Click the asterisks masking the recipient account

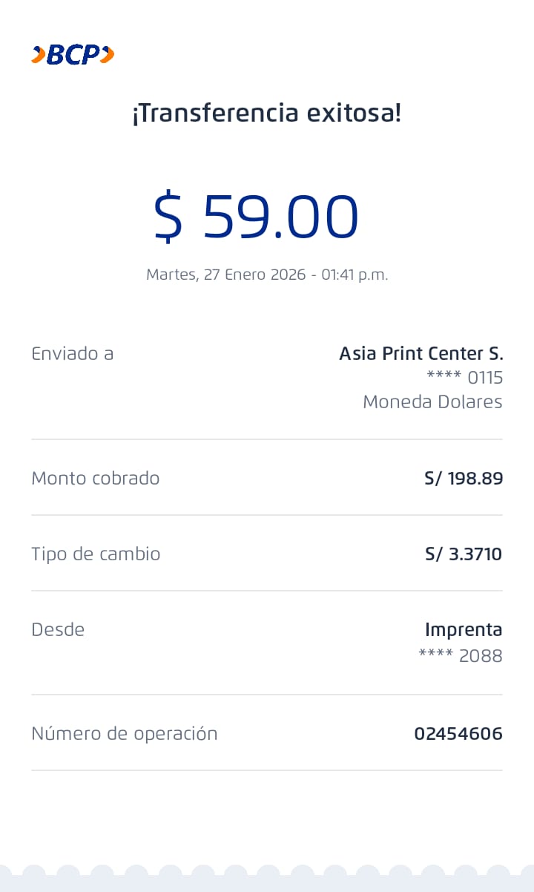(x=444, y=378)
